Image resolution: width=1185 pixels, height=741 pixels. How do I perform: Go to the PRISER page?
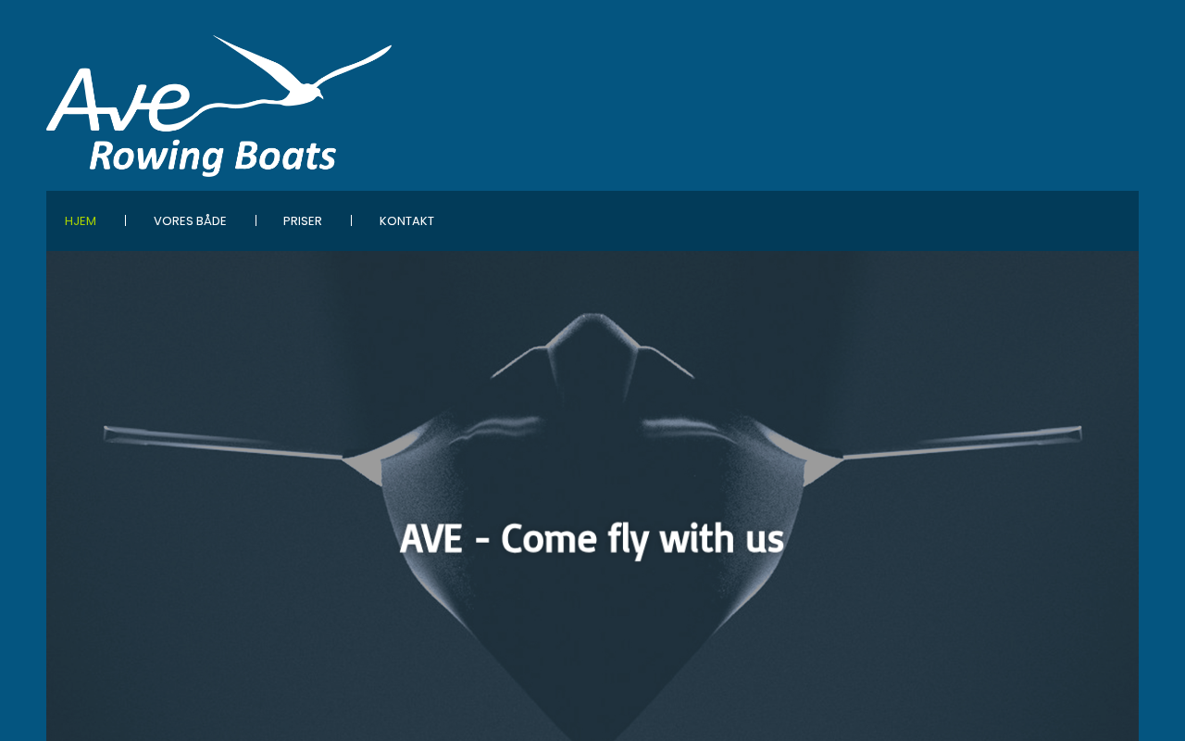[x=303, y=220]
